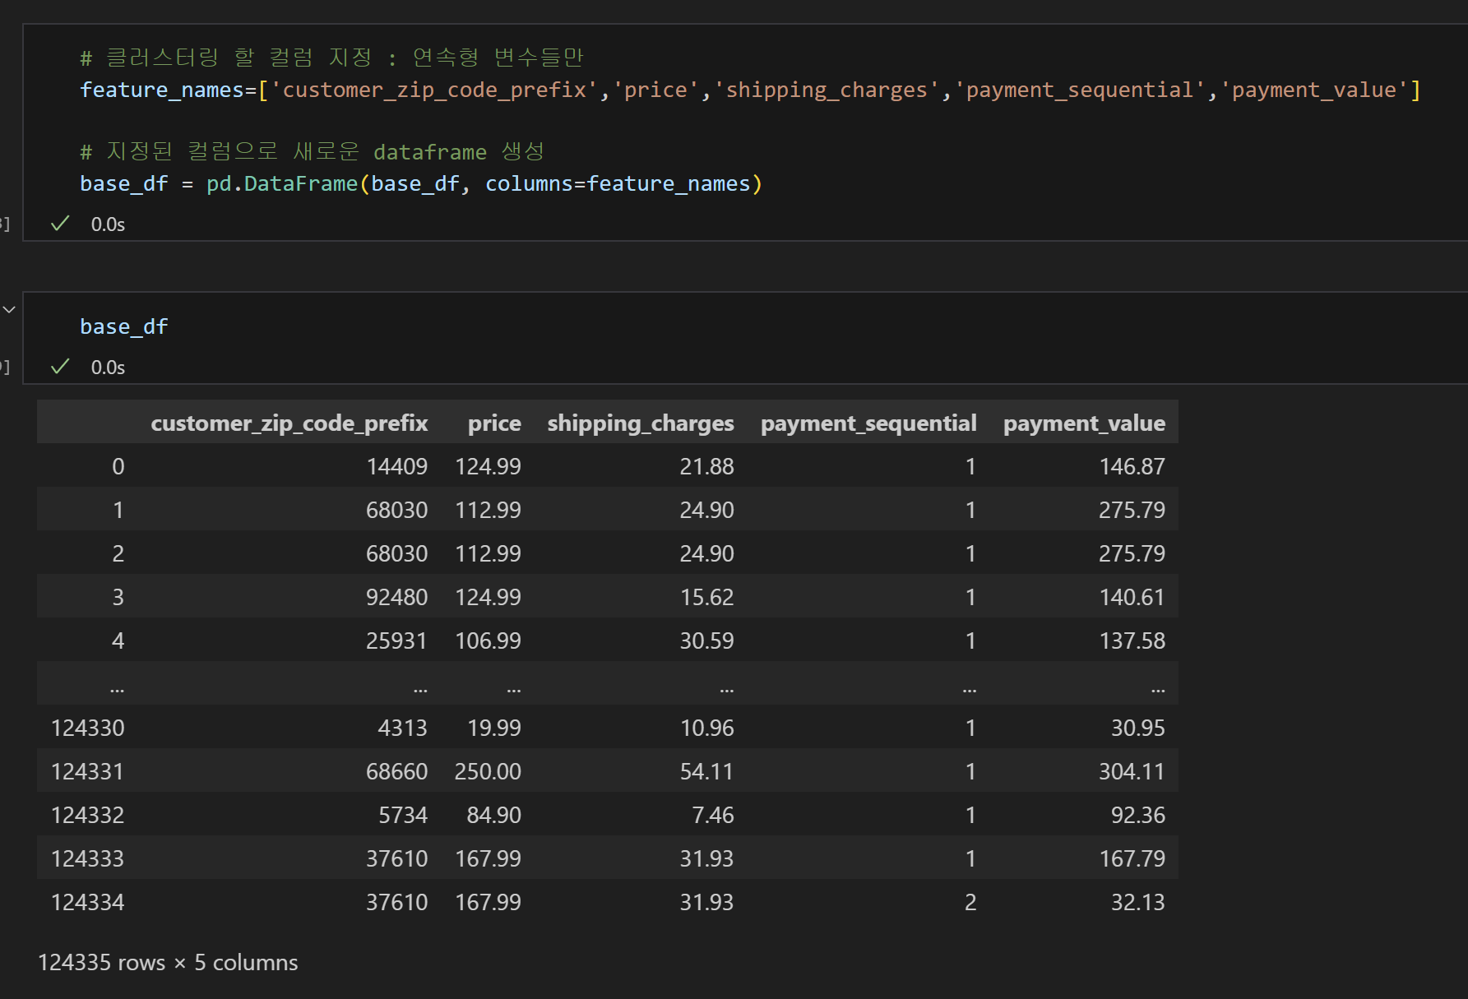Select the price column header
The width and height of the screenshot is (1468, 999).
point(494,423)
